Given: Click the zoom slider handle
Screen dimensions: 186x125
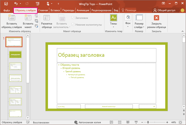Looking at the screenshot, I should pos(148,122).
